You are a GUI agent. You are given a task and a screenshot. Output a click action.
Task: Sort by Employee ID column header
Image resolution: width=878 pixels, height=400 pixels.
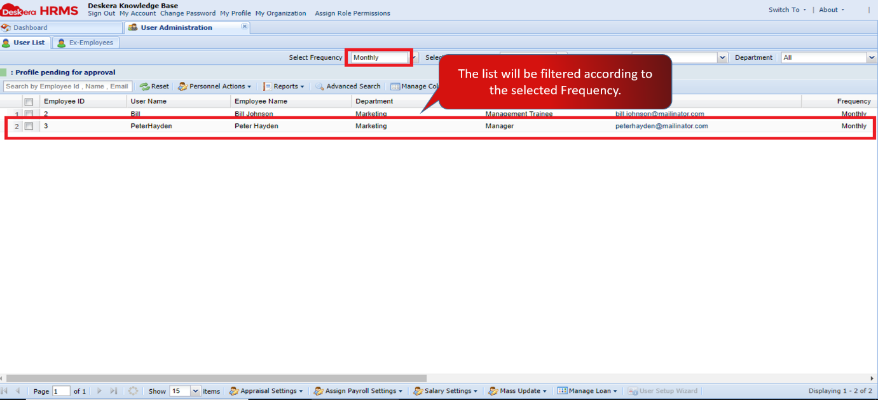click(83, 102)
